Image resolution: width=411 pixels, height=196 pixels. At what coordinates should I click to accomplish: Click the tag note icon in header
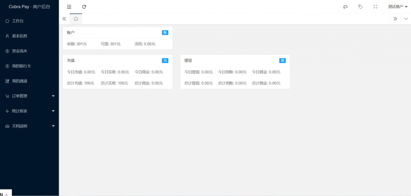click(360, 7)
